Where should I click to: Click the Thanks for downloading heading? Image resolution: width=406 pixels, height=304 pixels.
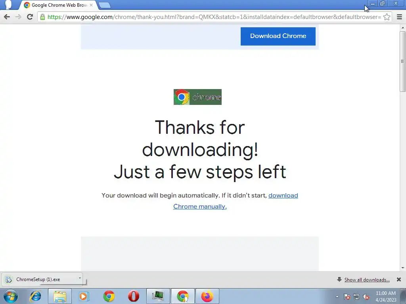pyautogui.click(x=200, y=149)
